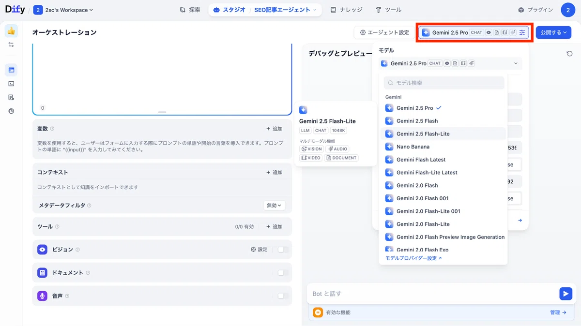Open the 2sc's Workspace dropdown
This screenshot has height=326, width=581.
pyautogui.click(x=63, y=10)
